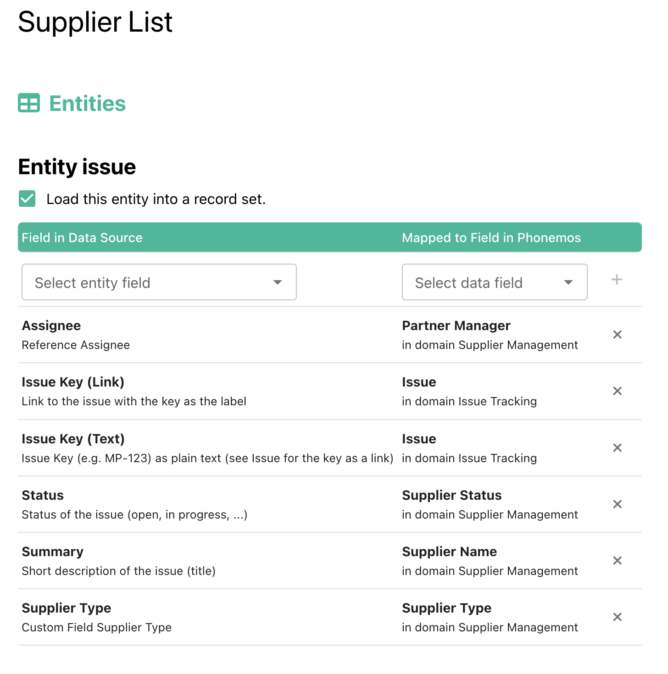Click the plus icon to add mapping
This screenshot has width=668, height=674.
tap(617, 280)
